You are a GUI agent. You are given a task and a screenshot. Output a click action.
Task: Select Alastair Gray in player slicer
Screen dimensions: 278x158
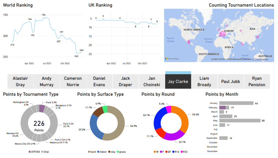click(x=20, y=81)
